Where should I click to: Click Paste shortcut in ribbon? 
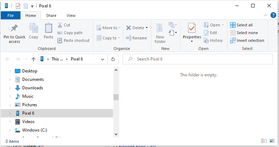pyautogui.click(x=73, y=40)
